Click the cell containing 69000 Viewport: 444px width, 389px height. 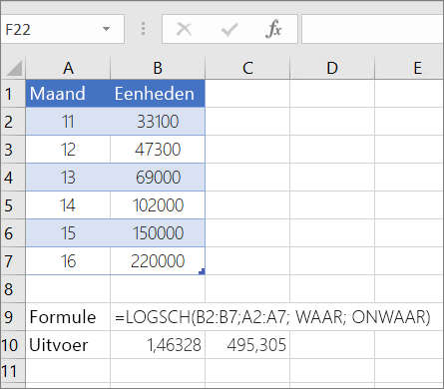click(x=158, y=178)
